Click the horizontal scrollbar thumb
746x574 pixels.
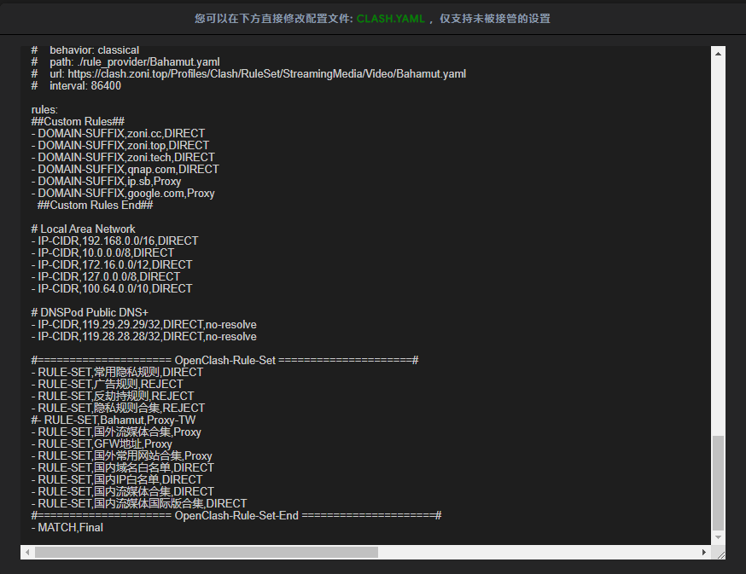pos(207,552)
